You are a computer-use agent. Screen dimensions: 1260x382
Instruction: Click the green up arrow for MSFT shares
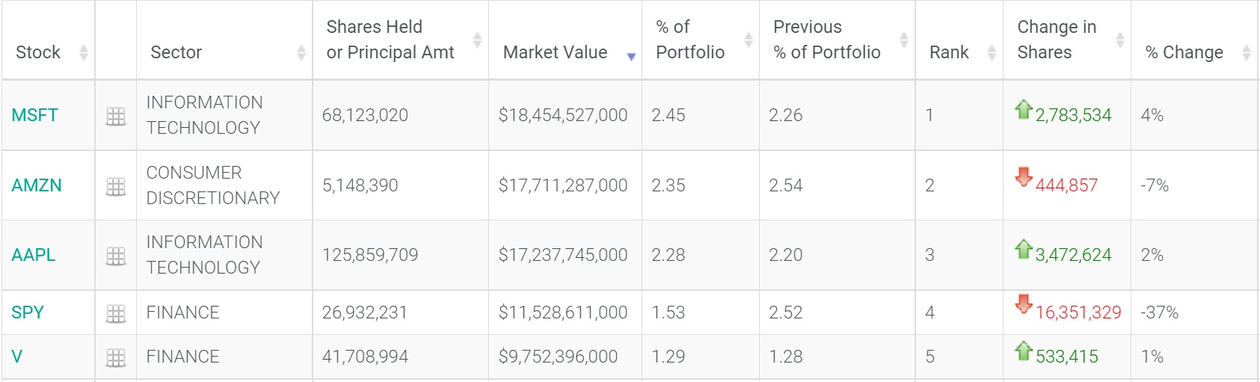click(1023, 109)
